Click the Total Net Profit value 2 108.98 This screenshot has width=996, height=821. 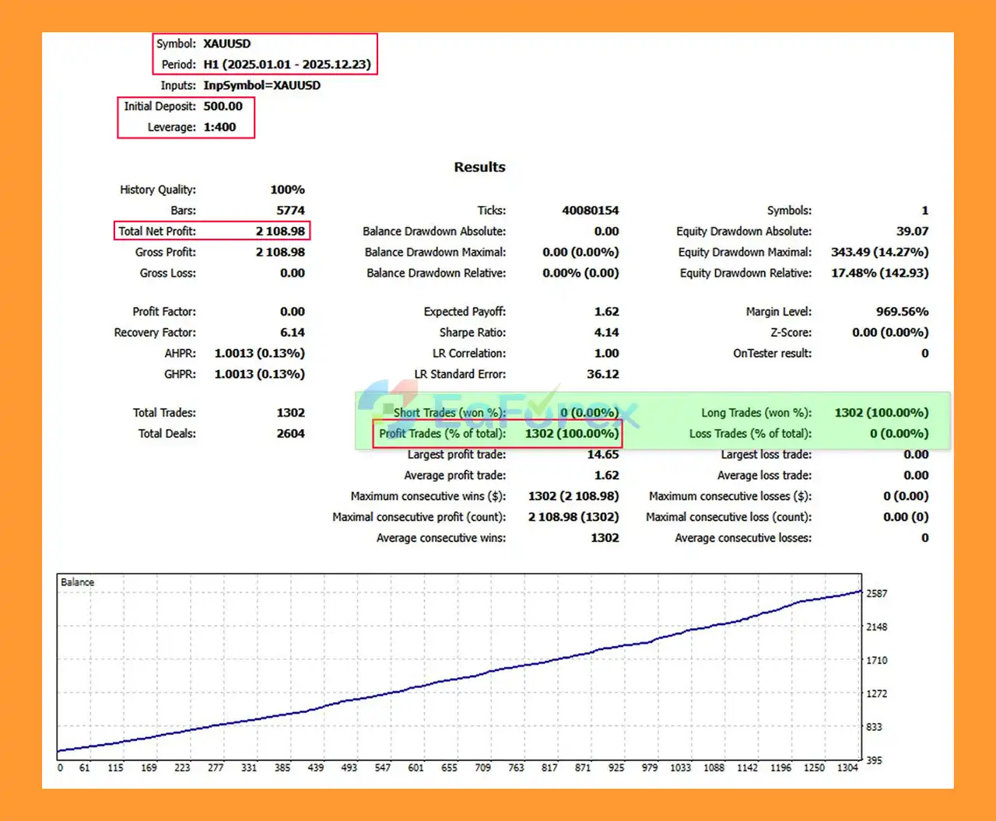point(280,231)
